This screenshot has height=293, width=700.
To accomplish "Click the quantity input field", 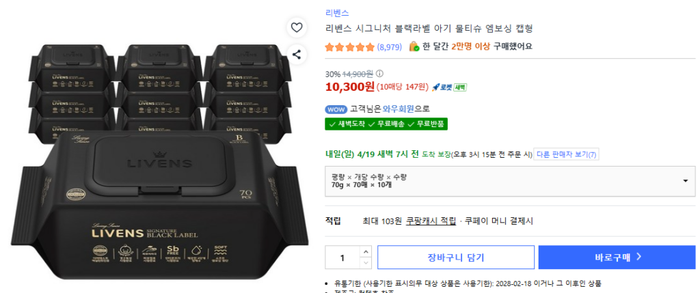I will pos(342,257).
